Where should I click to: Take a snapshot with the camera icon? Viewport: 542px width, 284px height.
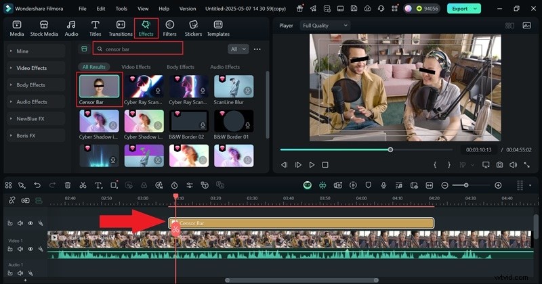(x=499, y=165)
